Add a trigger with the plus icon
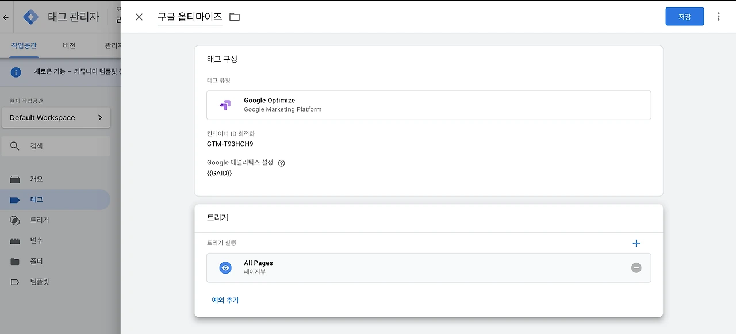This screenshot has width=736, height=334. pyautogui.click(x=636, y=243)
